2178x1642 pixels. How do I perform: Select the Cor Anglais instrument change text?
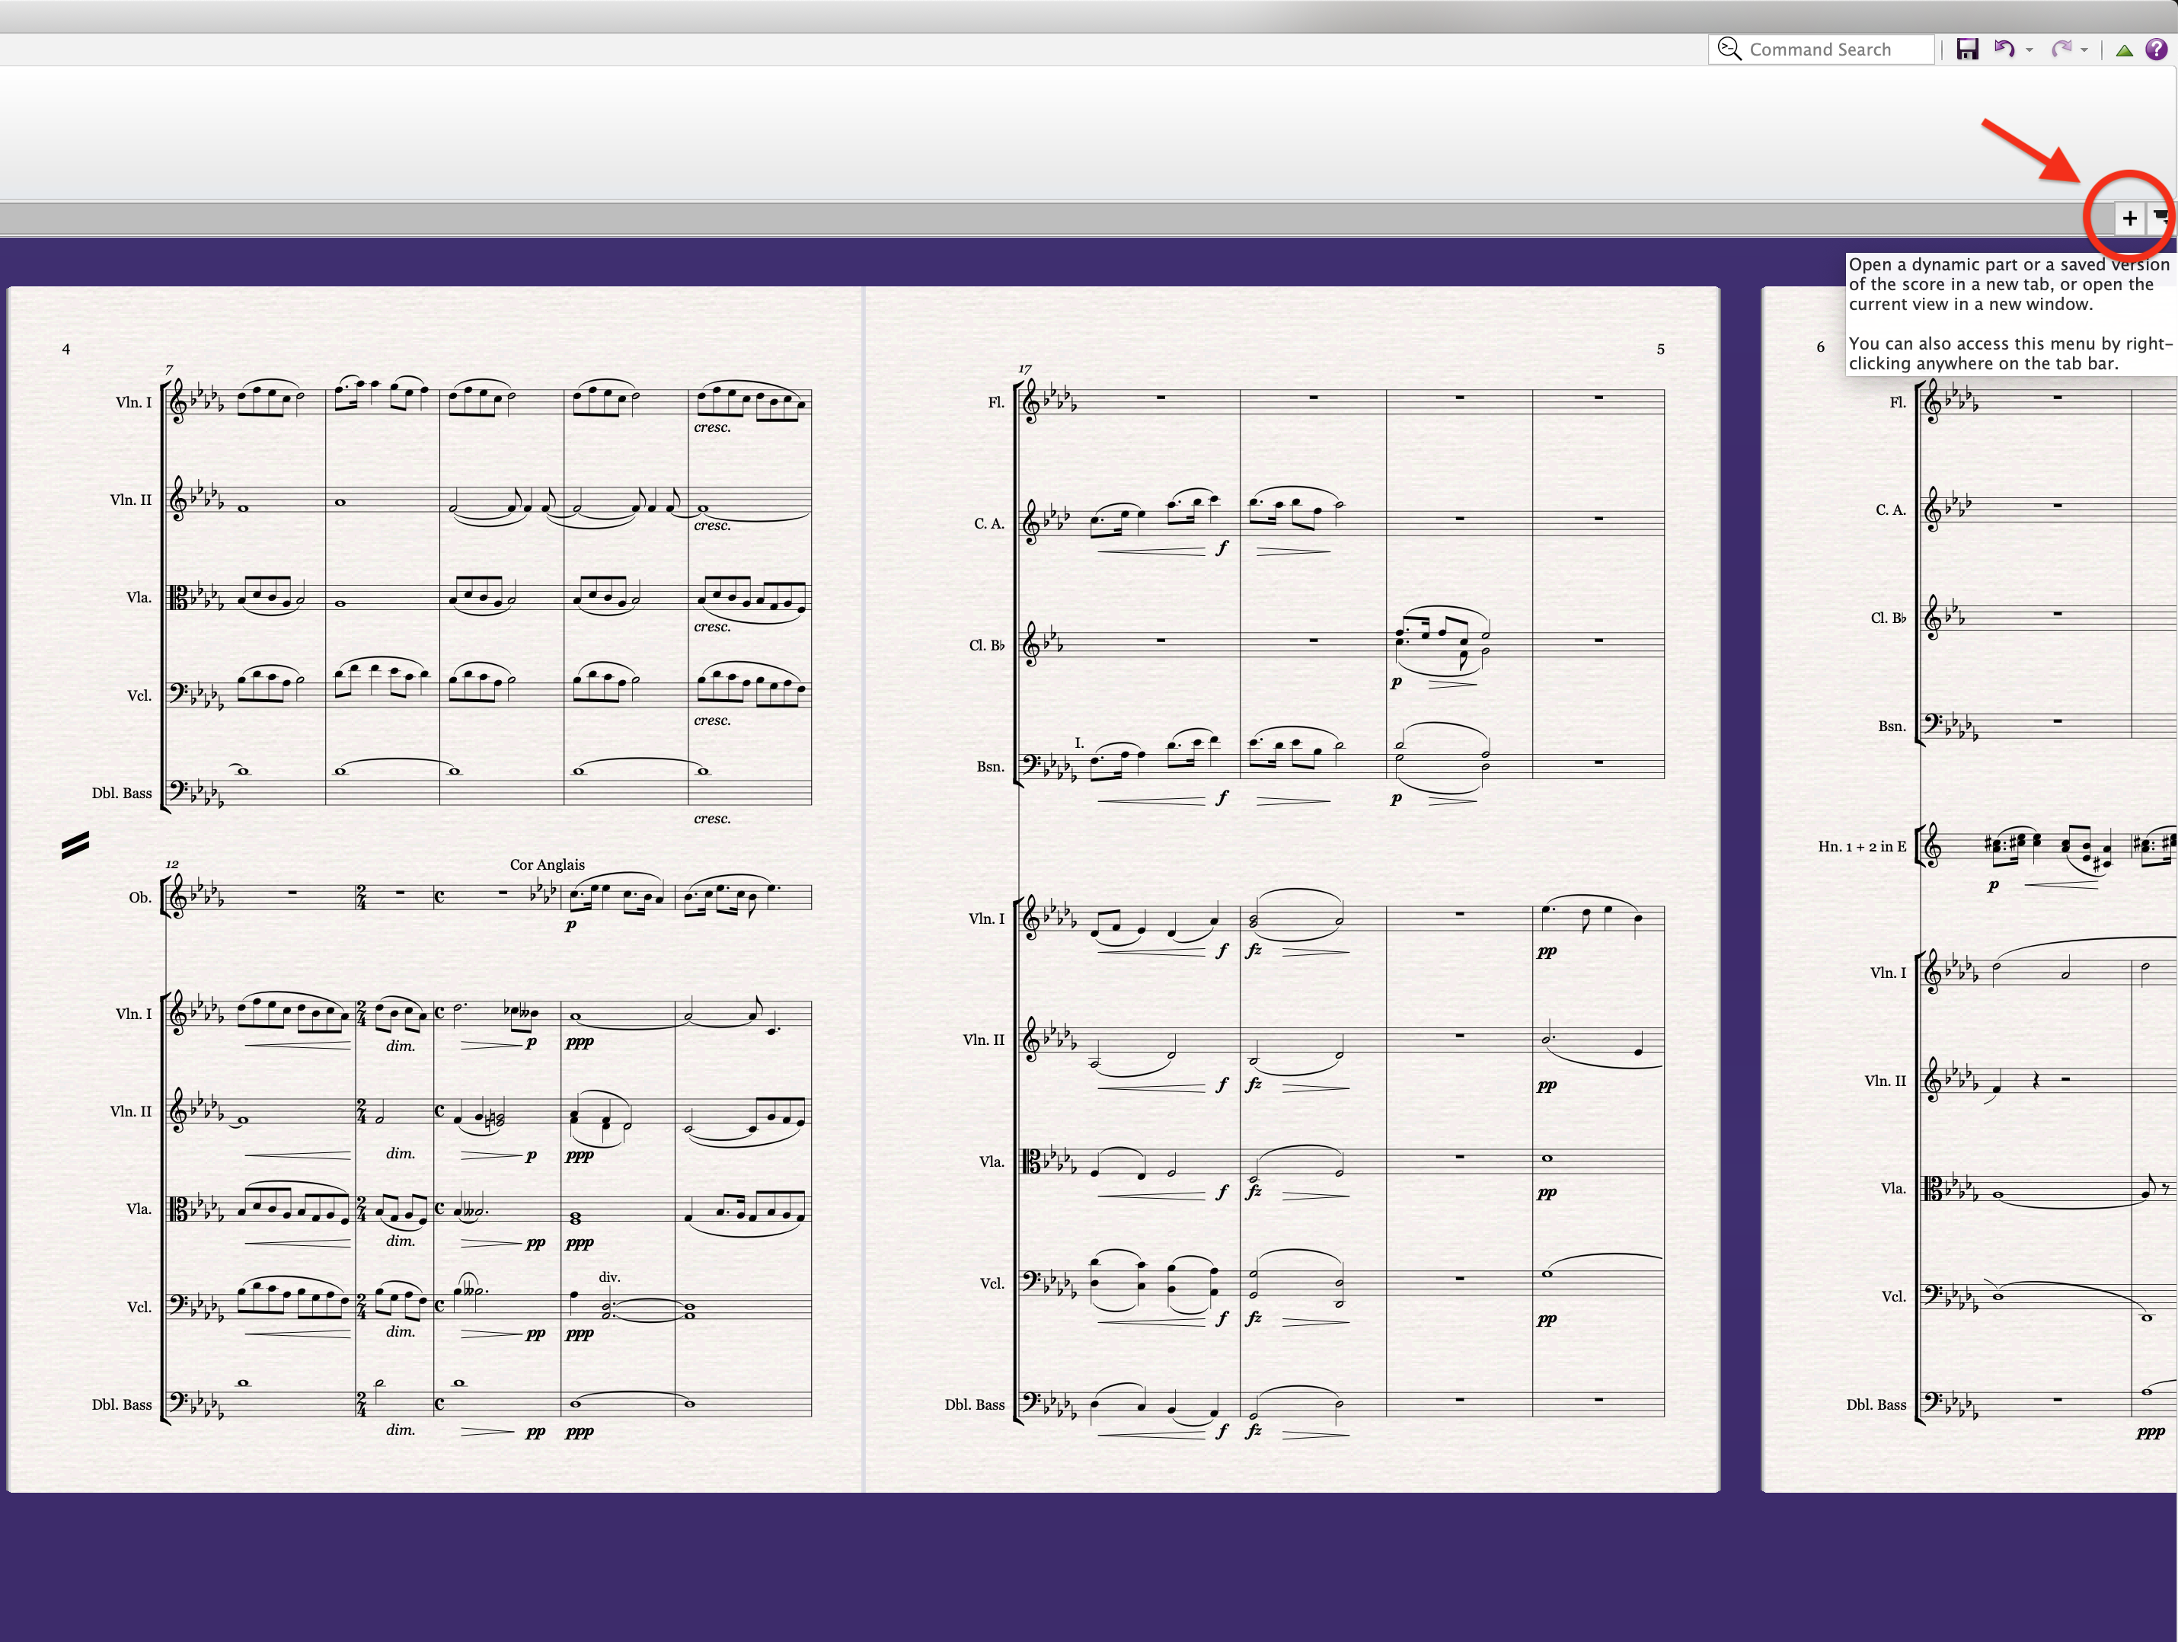tap(547, 864)
